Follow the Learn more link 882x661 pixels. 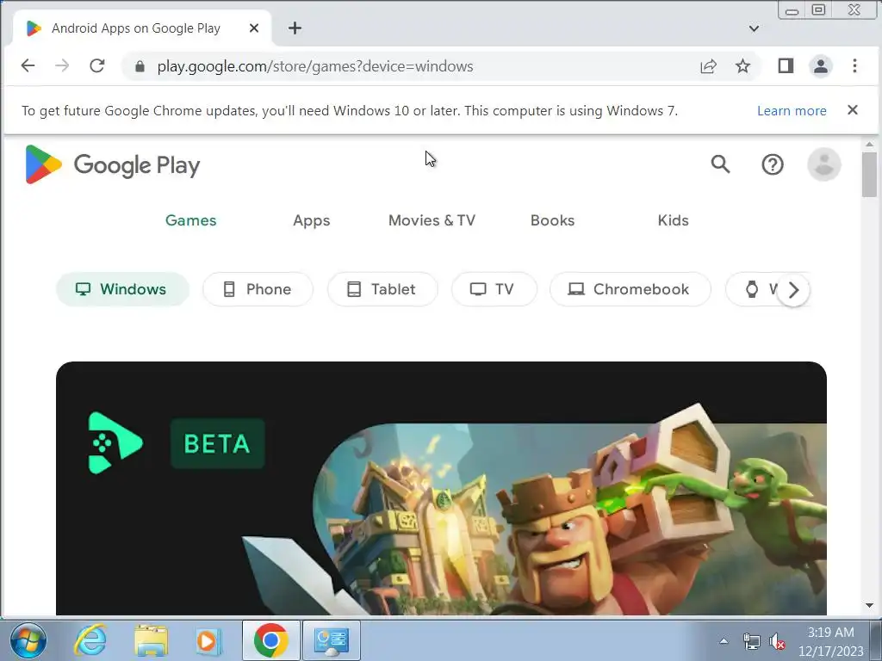click(x=792, y=111)
